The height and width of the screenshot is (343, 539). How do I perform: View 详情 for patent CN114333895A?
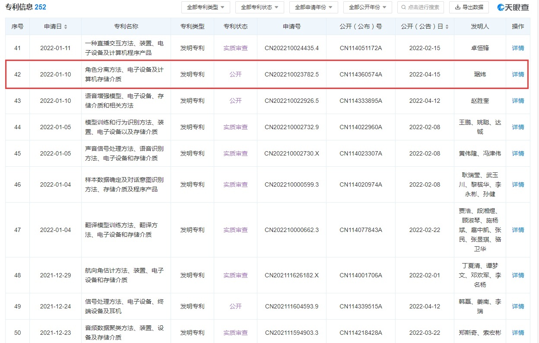pyautogui.click(x=518, y=101)
